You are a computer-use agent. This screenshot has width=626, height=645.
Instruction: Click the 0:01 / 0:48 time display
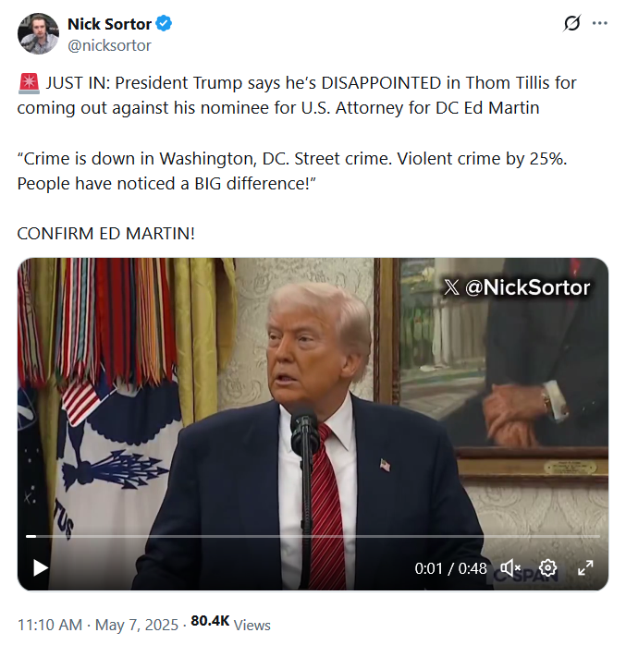click(450, 568)
